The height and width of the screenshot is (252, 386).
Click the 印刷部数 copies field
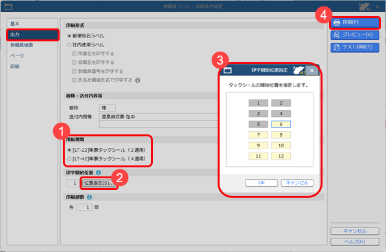tap(84, 207)
